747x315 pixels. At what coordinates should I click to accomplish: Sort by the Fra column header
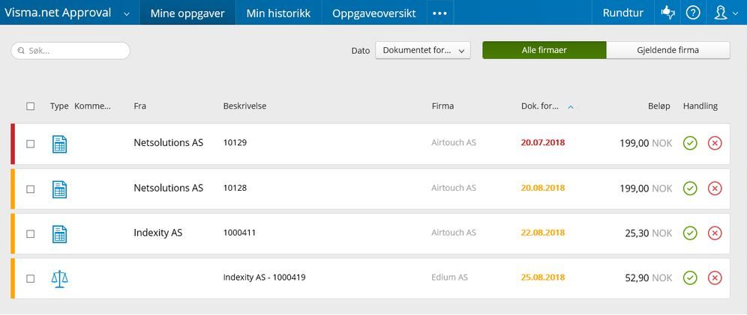click(x=140, y=106)
